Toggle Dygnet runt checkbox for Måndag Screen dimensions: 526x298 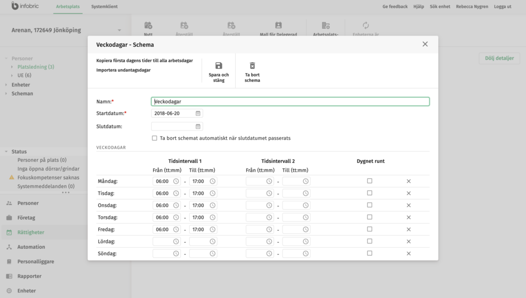coord(370,181)
